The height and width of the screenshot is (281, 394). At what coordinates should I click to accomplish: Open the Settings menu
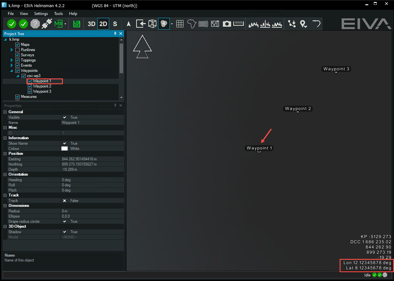pyautogui.click(x=41, y=14)
